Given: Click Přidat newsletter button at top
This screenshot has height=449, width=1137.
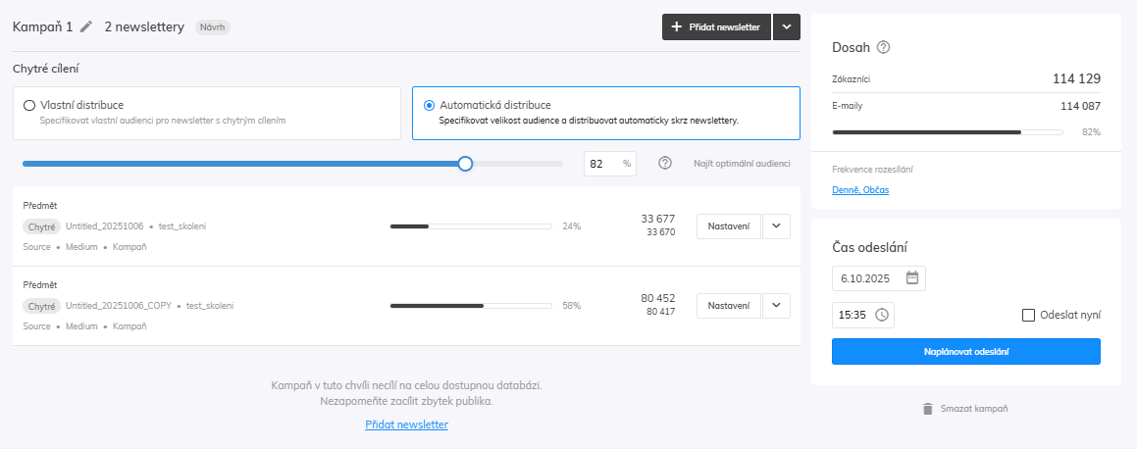Looking at the screenshot, I should pyautogui.click(x=715, y=27).
